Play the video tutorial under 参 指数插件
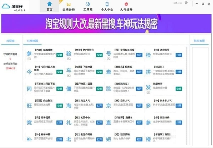The image size is (213, 148). pos(29,59)
